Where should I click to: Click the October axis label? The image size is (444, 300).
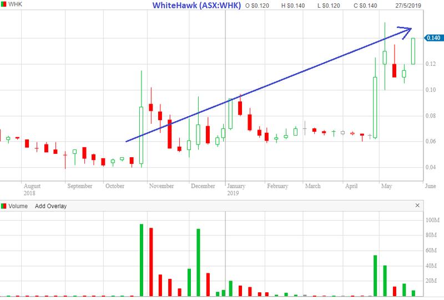point(115,186)
